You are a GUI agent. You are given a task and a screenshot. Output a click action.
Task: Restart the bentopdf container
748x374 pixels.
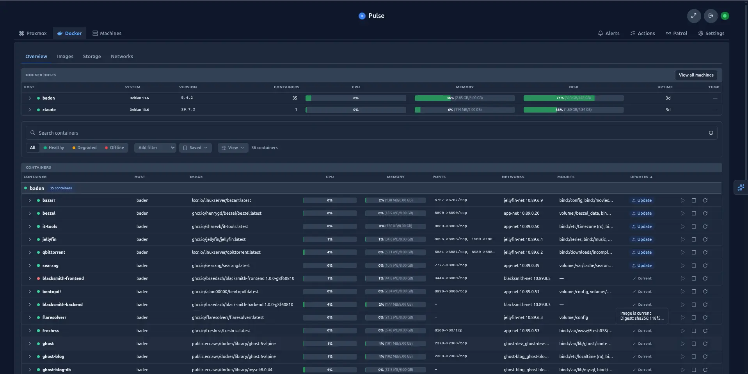(x=705, y=292)
